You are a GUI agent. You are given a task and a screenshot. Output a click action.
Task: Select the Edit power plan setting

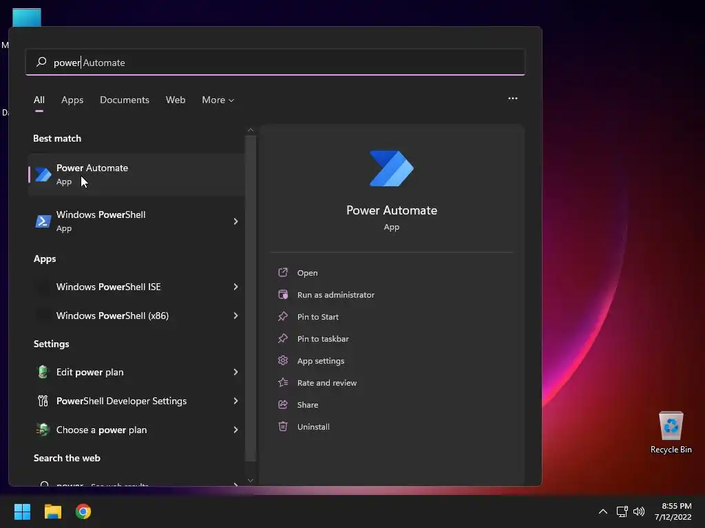point(136,372)
